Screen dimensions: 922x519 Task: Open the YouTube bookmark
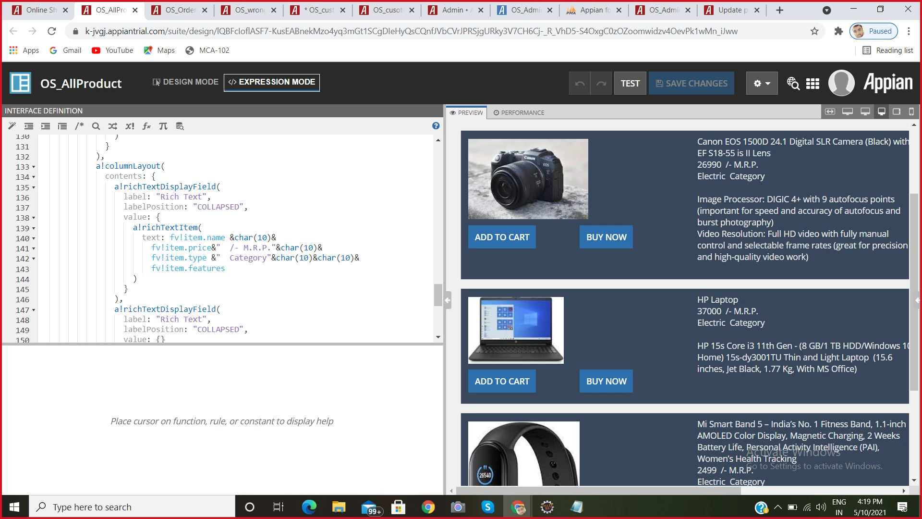[112, 50]
